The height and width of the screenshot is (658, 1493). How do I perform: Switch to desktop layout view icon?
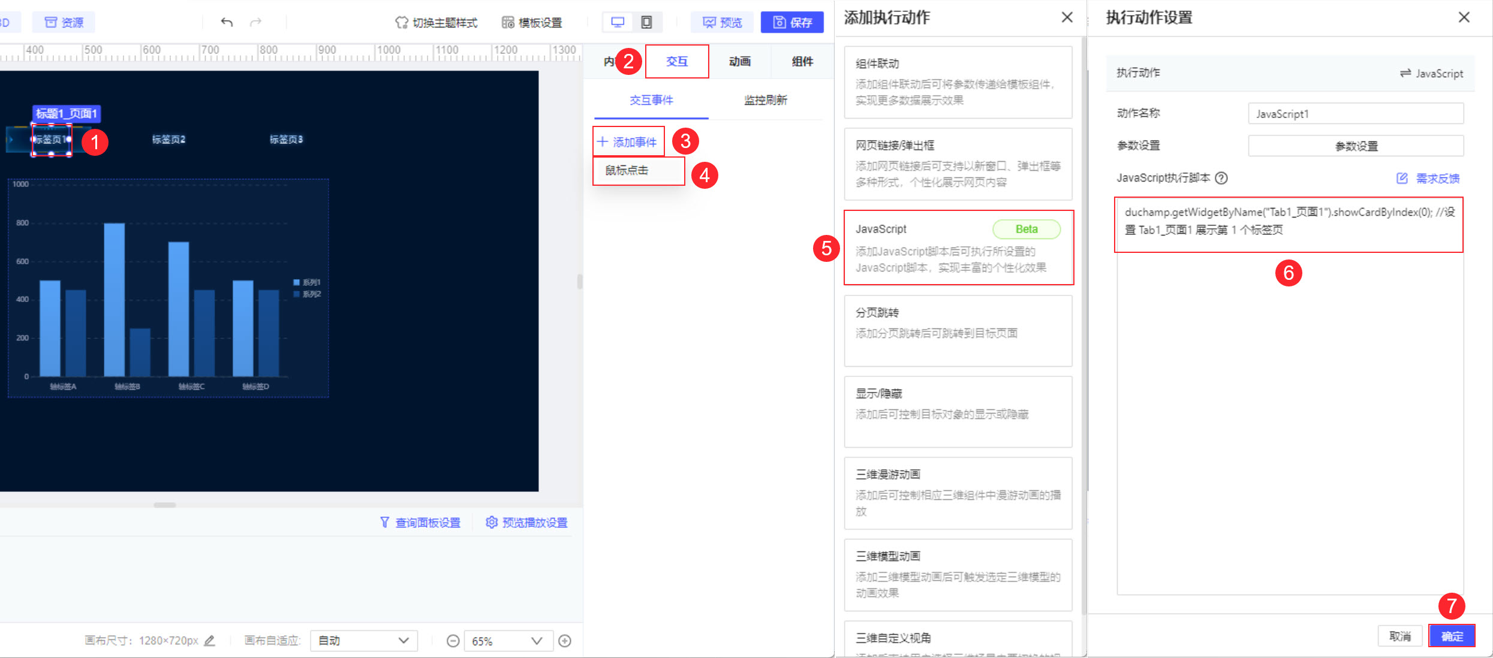pyautogui.click(x=618, y=22)
